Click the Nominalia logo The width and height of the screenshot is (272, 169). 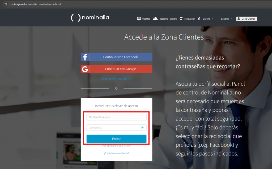coord(90,18)
